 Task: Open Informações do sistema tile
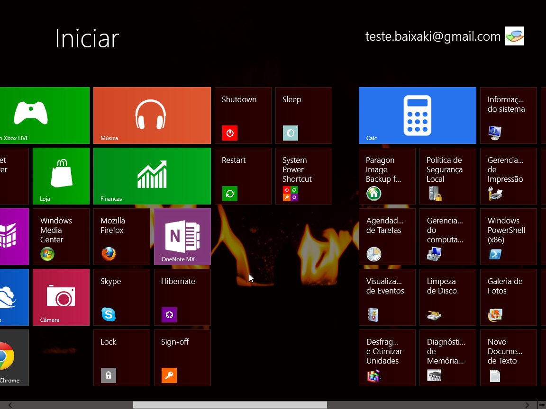tap(509, 116)
